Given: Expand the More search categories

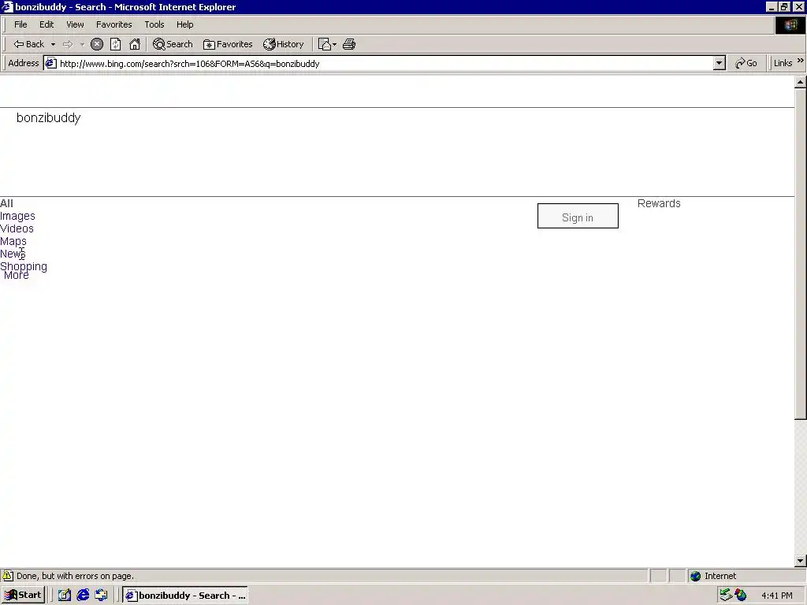Looking at the screenshot, I should click(x=17, y=275).
